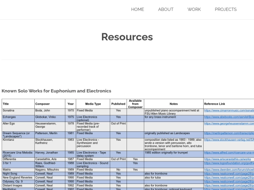Navigate to PROJECTS
The image size is (254, 190).
tap(226, 9)
